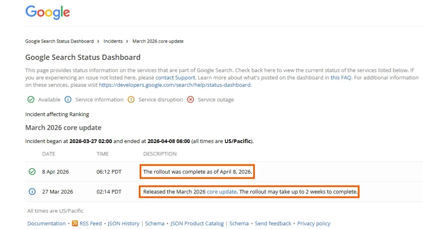Screen dimensions: 423x229
Task: Click the Google logo
Action: 48,12
